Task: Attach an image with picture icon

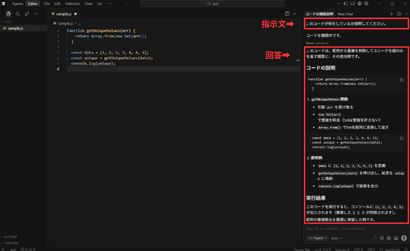Action: pos(396,238)
